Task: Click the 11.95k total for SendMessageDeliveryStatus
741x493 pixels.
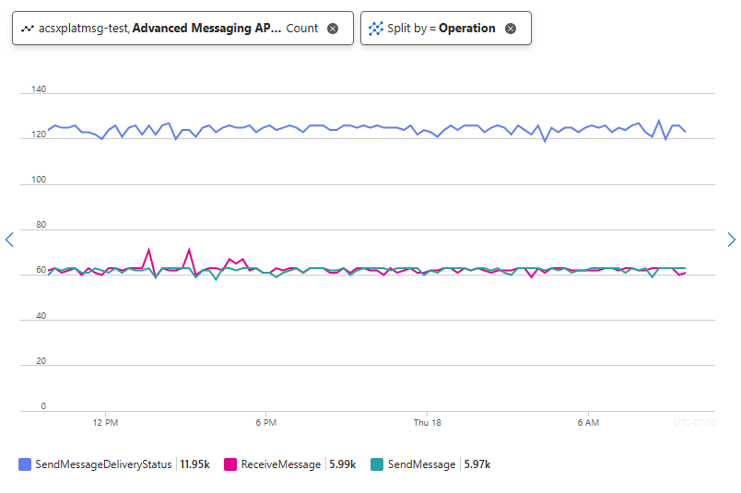Action: 194,465
